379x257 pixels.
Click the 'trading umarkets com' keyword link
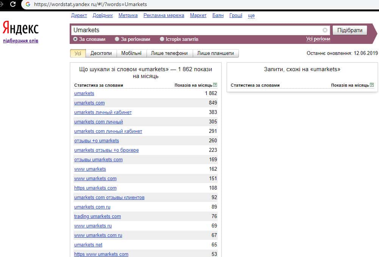97,217
